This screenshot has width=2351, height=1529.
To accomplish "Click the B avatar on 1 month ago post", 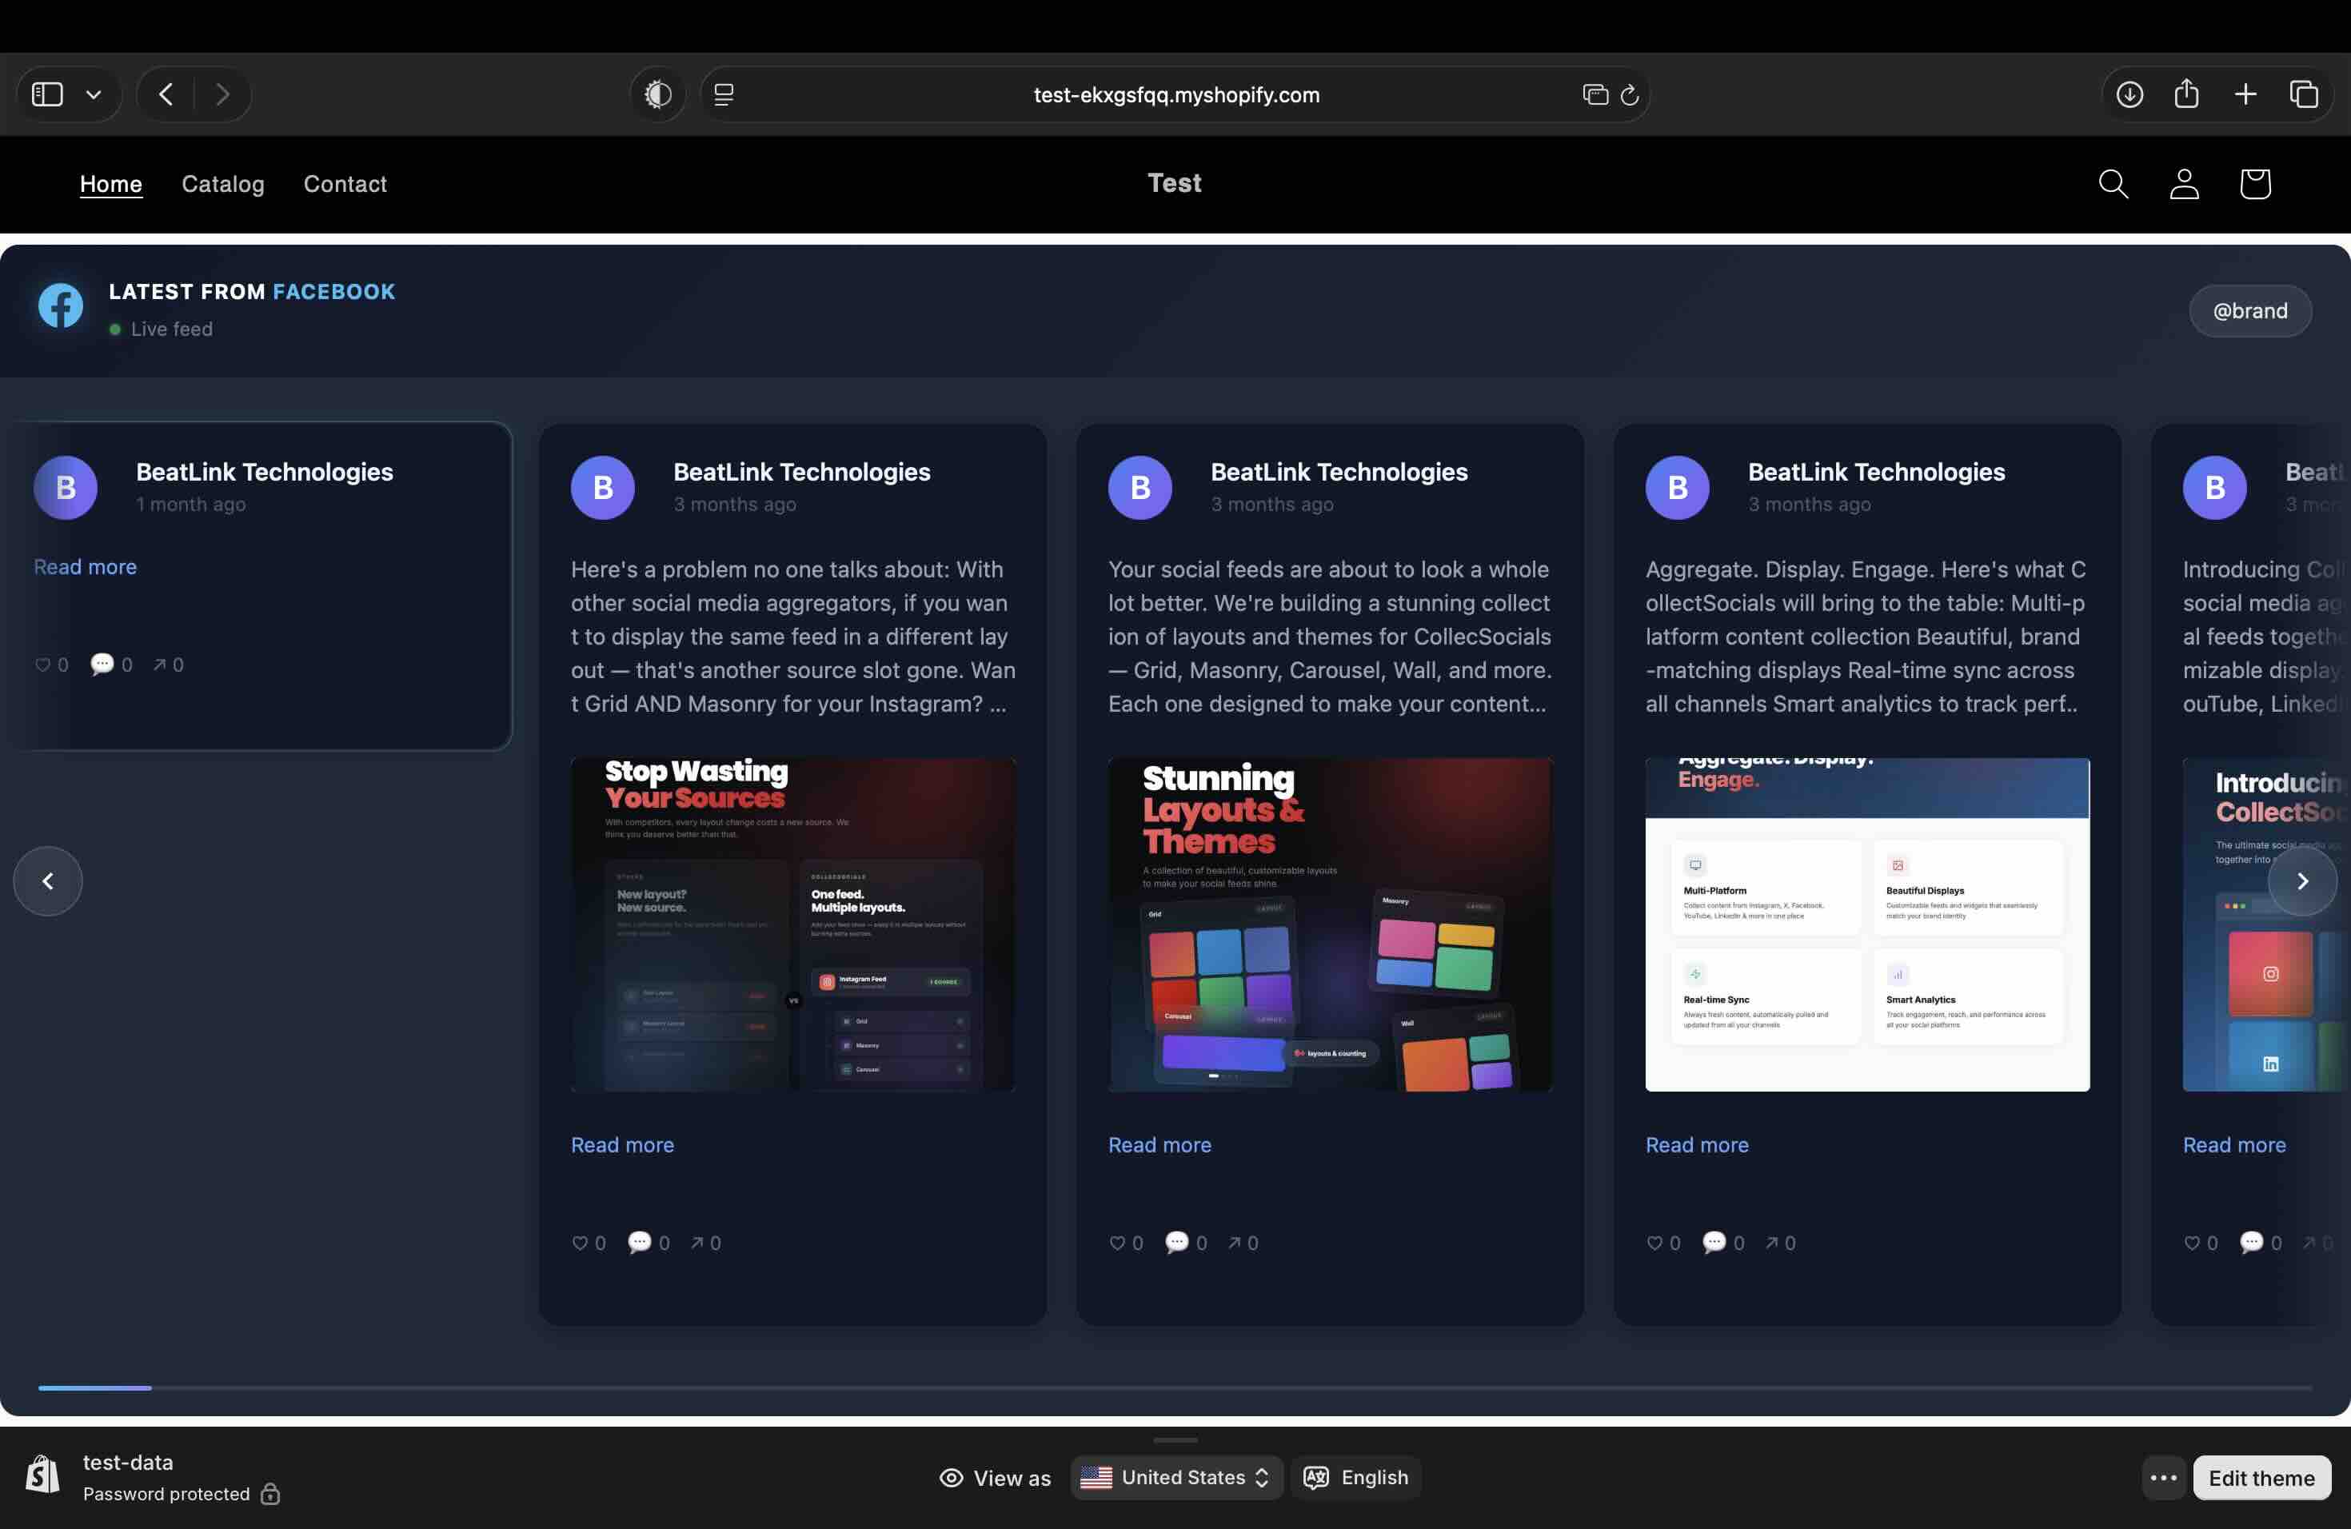I will point(66,487).
